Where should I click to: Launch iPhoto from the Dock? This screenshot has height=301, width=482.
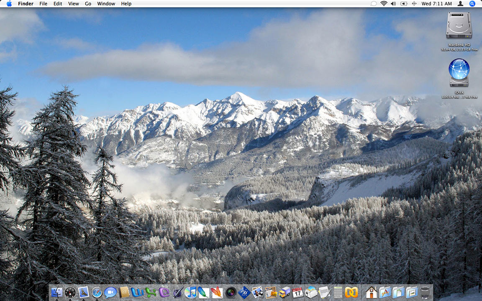(258, 292)
